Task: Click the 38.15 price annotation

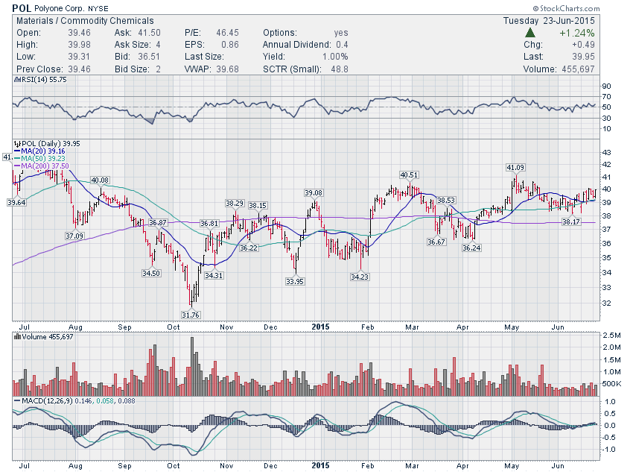Action: tap(257, 205)
